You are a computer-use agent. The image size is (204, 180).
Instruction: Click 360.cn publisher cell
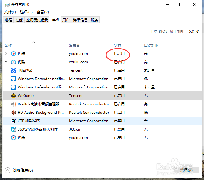pos(74,129)
